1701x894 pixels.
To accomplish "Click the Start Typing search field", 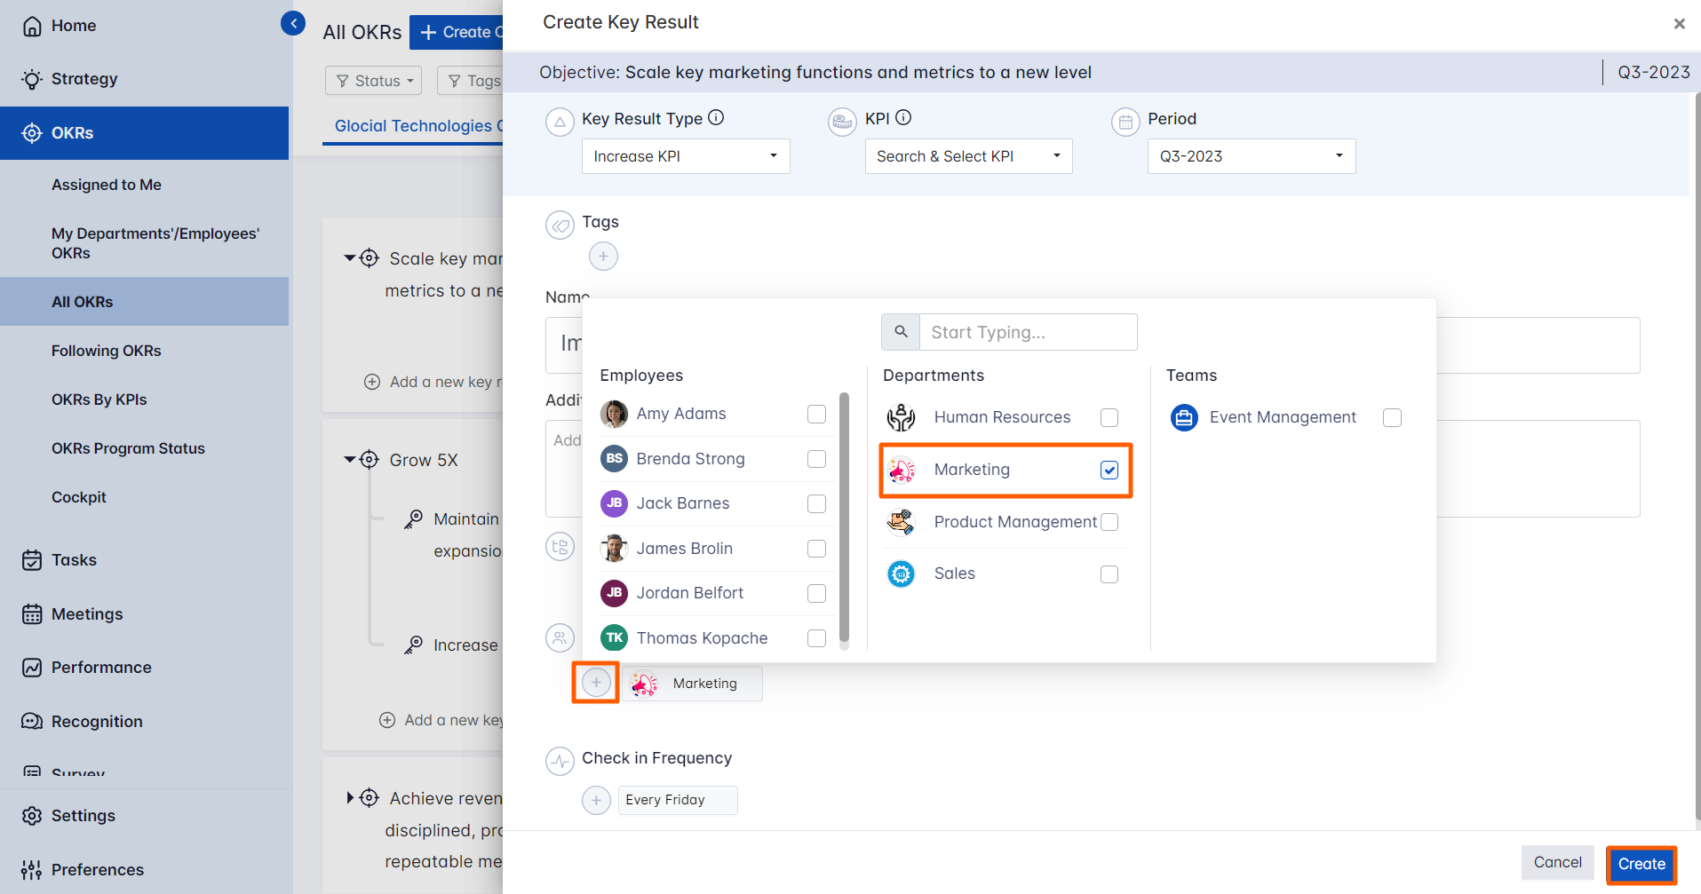I will pos(1028,332).
